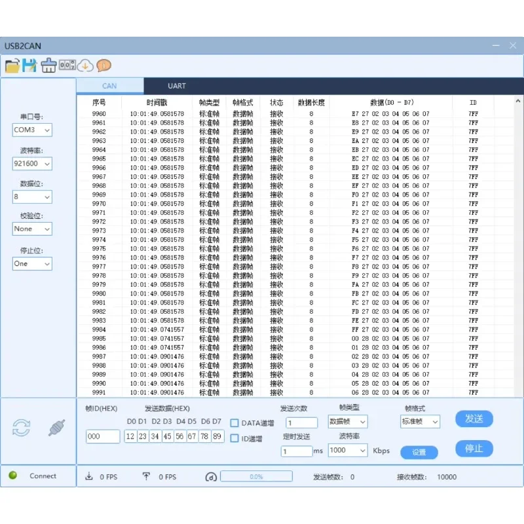Open the 串口号 COM3 dropdown
Image resolution: width=524 pixels, height=524 pixels.
pyautogui.click(x=32, y=130)
